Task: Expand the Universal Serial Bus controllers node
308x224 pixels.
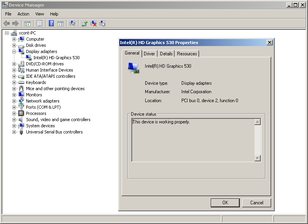Action: click(x=14, y=132)
